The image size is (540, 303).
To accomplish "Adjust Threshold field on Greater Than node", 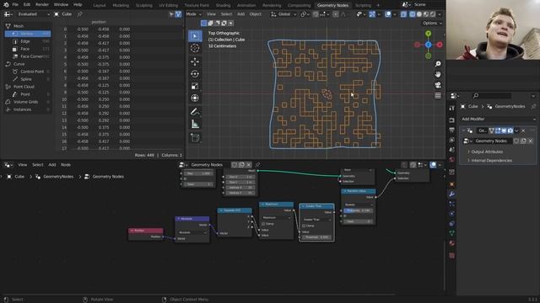I will (316, 237).
